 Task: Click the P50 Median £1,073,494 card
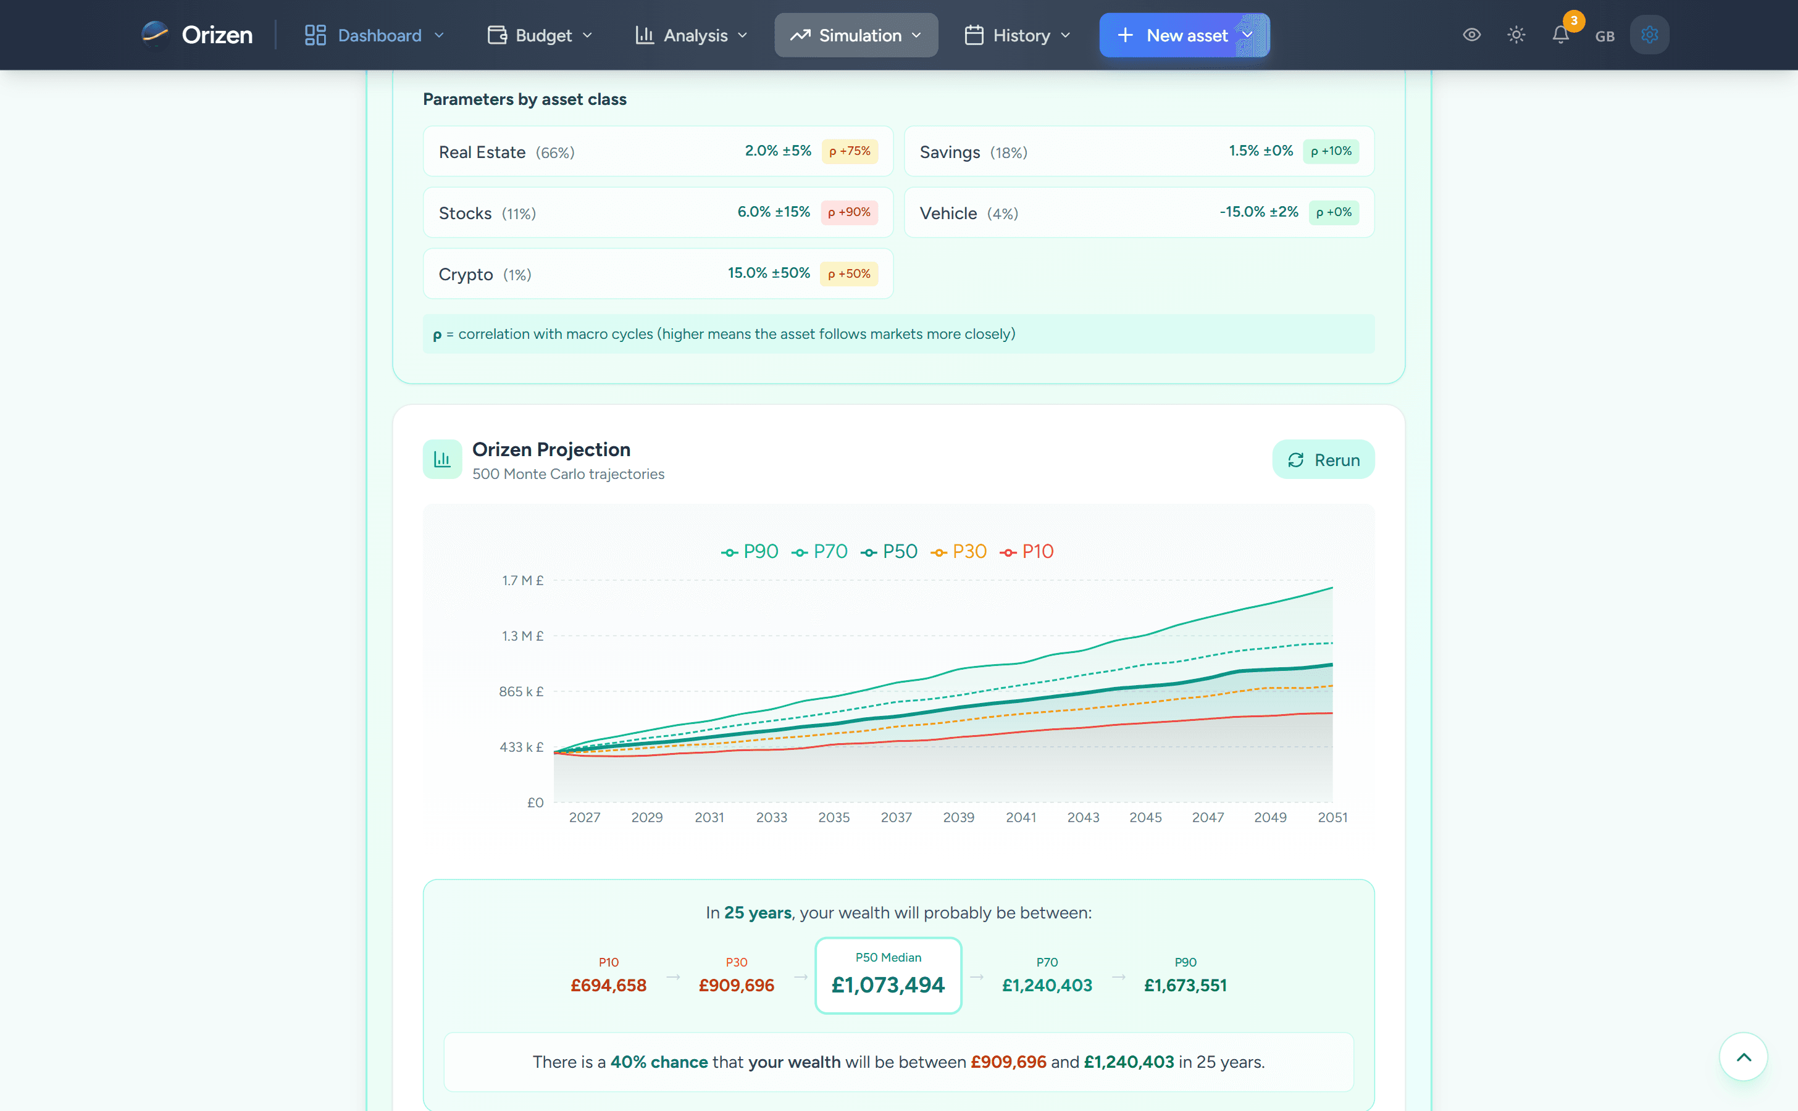pyautogui.click(x=888, y=976)
